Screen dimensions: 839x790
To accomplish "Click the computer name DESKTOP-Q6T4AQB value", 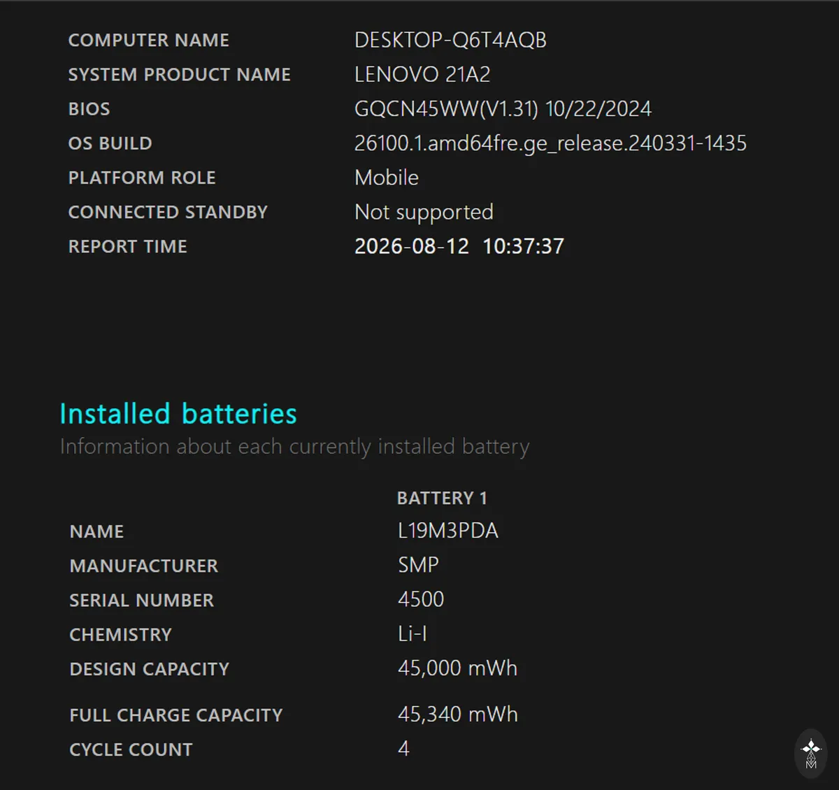I will click(450, 40).
